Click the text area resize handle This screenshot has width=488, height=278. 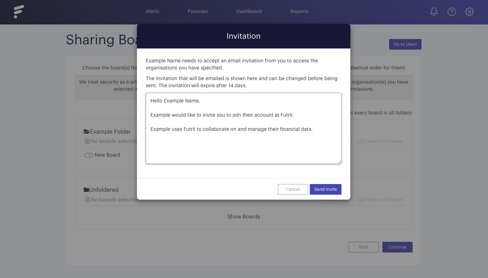(x=339, y=162)
